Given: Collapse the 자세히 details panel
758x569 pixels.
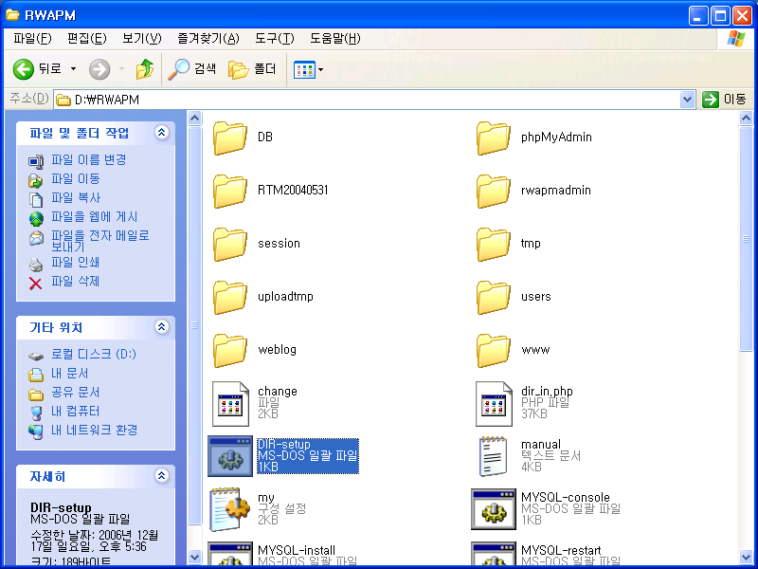Looking at the screenshot, I should point(161,476).
